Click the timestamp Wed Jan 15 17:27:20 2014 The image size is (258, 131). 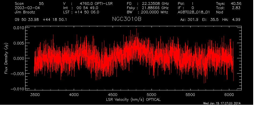pos(222,103)
